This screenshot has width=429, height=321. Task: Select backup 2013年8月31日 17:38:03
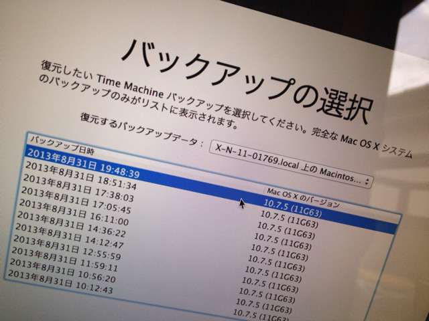point(79,187)
